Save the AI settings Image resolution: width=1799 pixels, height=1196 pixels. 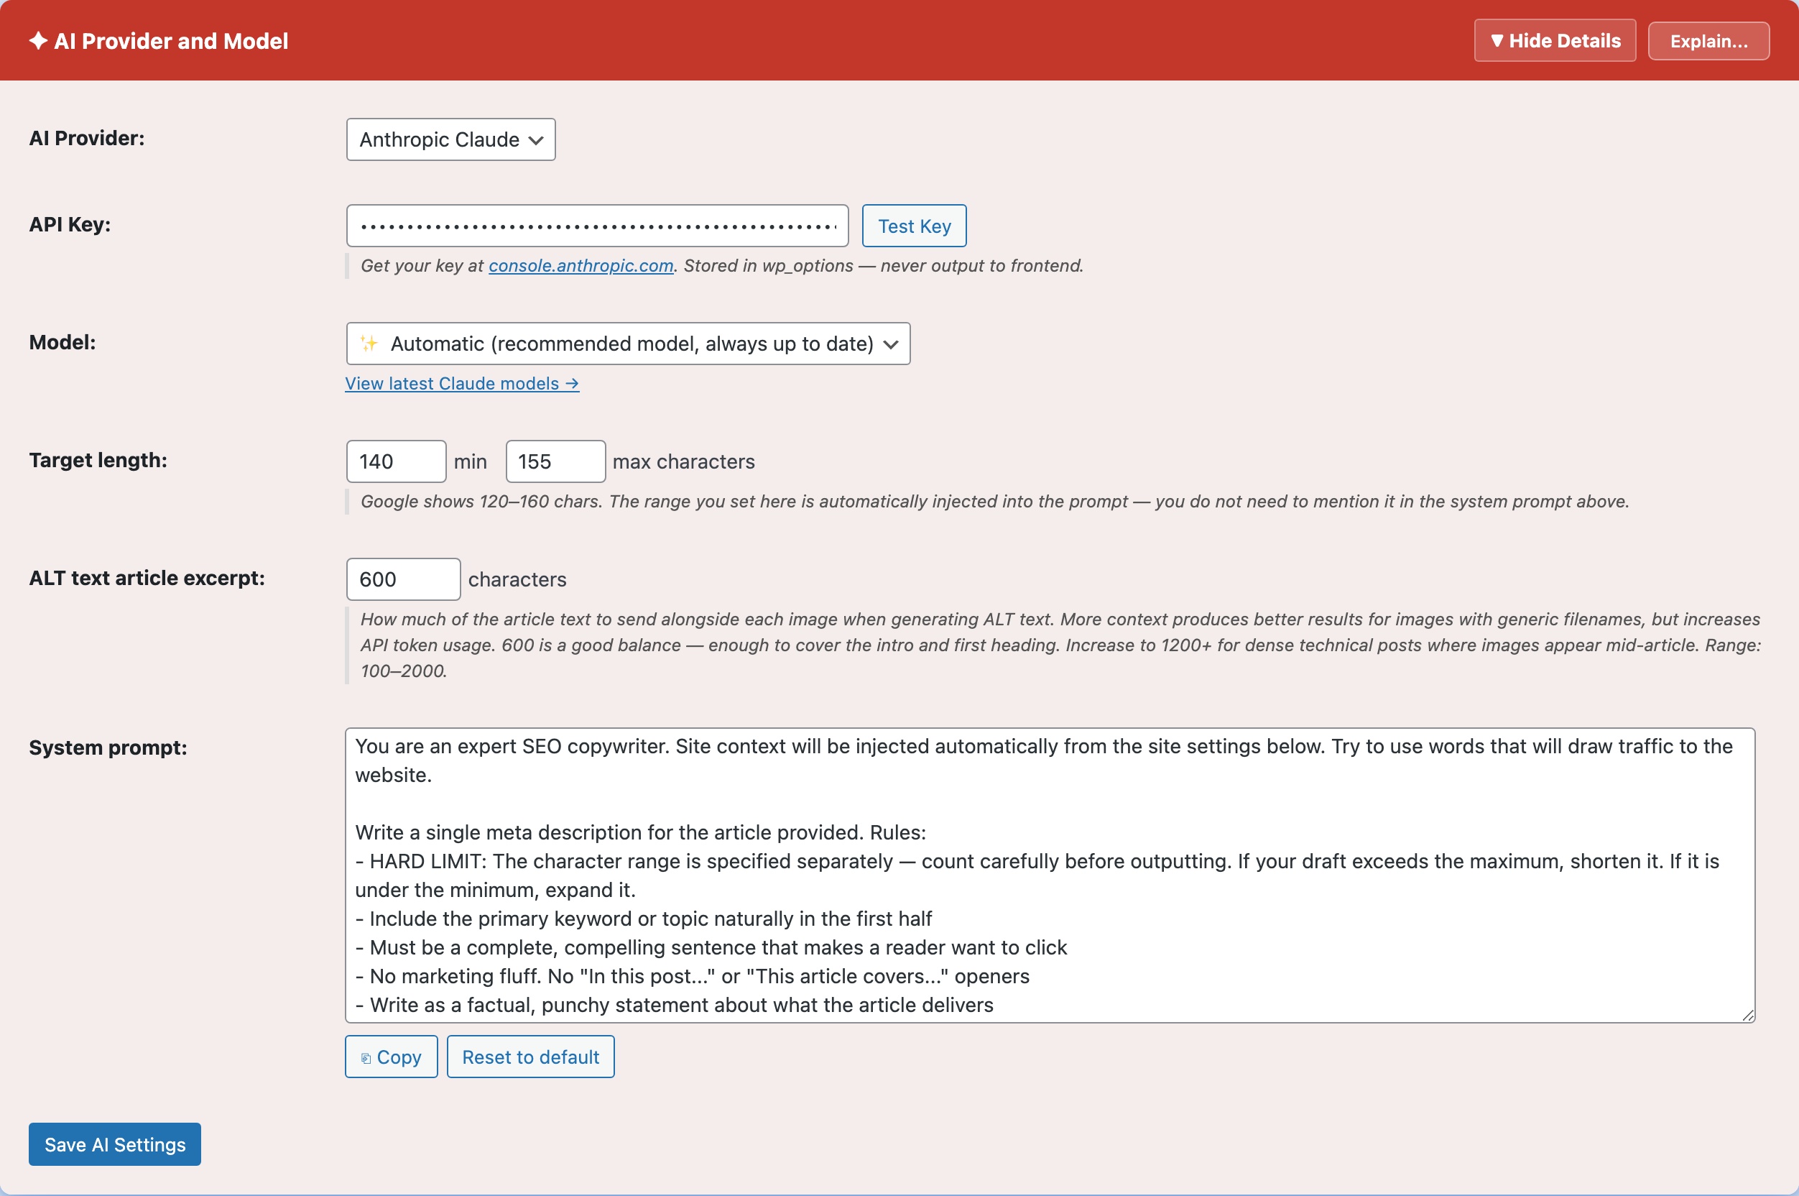tap(114, 1144)
